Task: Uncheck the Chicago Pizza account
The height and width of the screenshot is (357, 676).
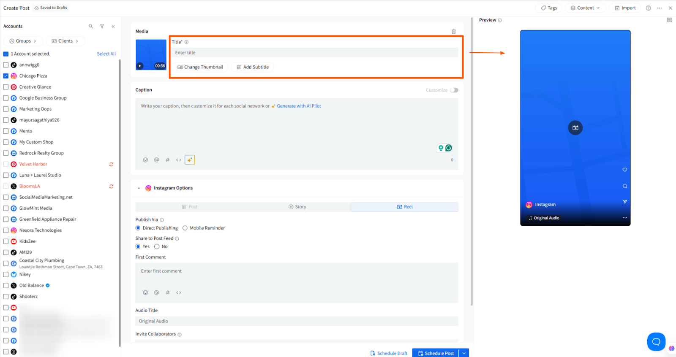Action: click(6, 76)
